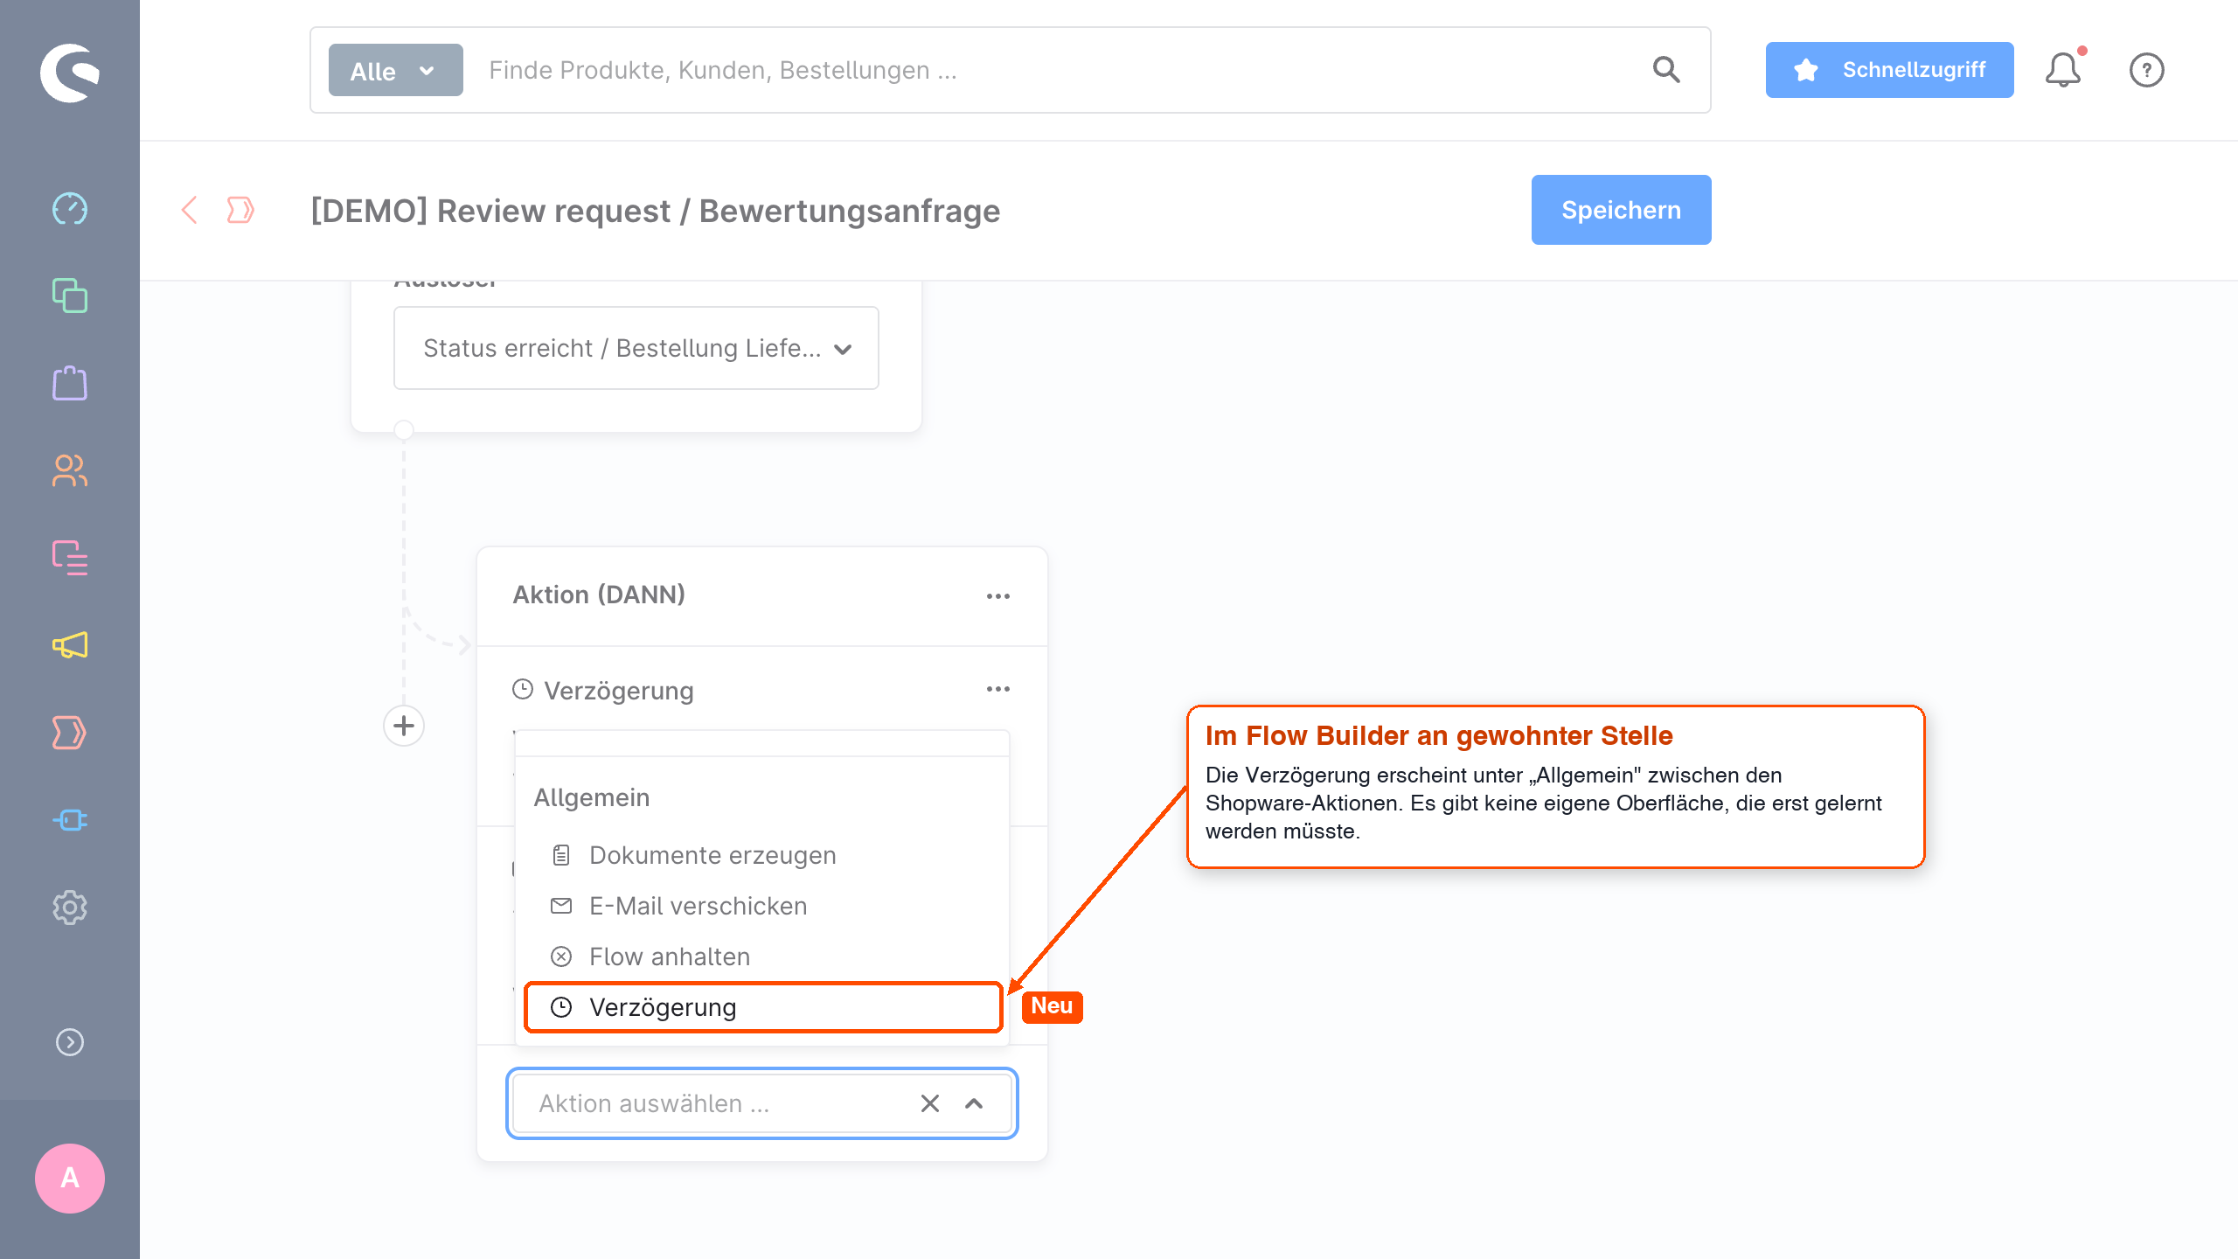The height and width of the screenshot is (1259, 2238).
Task: Click the Allgemein group heading
Action: coord(592,797)
